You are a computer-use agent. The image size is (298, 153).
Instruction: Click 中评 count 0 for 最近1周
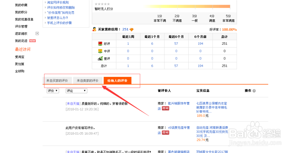click(x=128, y=51)
